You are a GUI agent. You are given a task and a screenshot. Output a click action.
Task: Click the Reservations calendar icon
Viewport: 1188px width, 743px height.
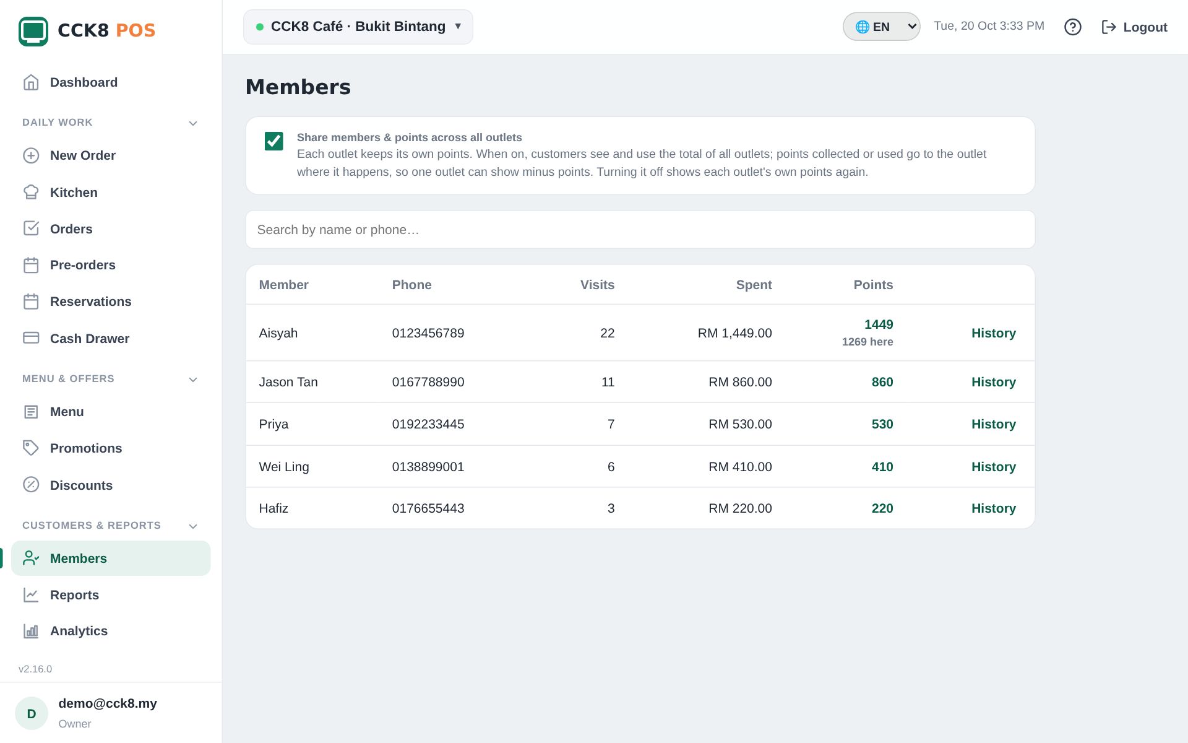pyautogui.click(x=31, y=302)
